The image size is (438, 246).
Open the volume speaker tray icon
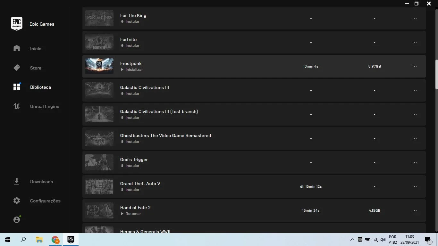383,240
